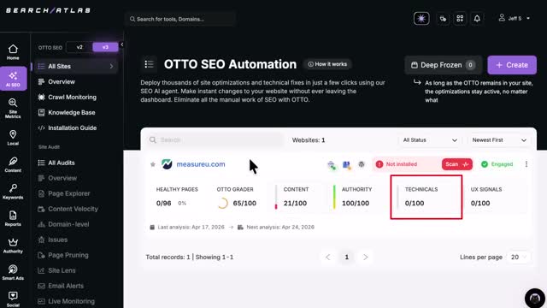
Task: Click the Create button
Action: point(512,65)
